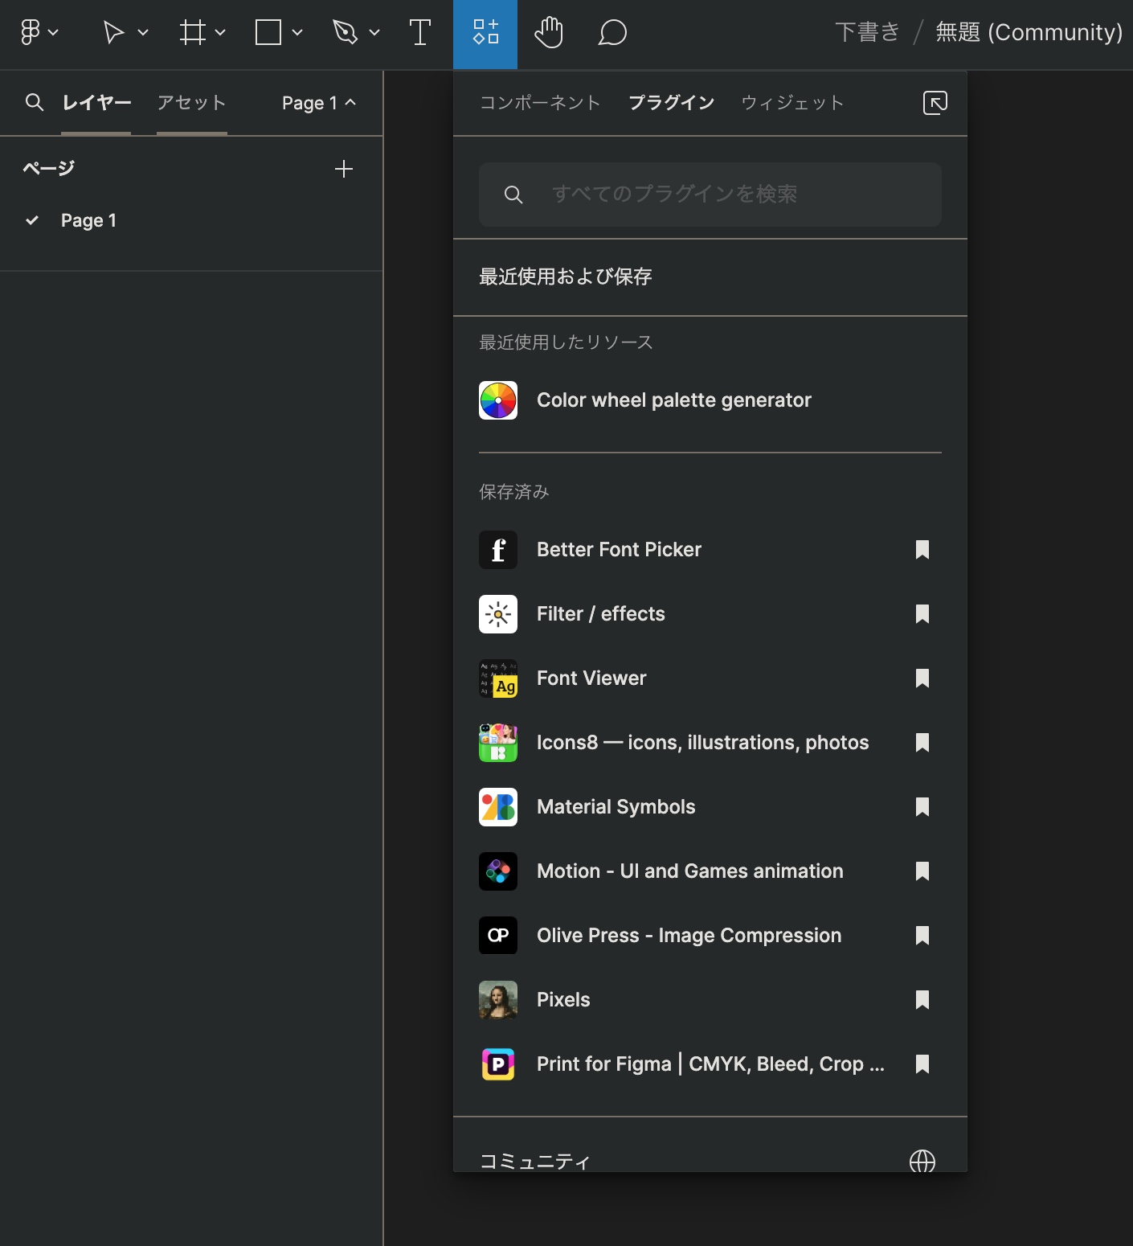Screen dimensions: 1133x1246
Task: Switch to the プラグイン tab
Action: 672,103
